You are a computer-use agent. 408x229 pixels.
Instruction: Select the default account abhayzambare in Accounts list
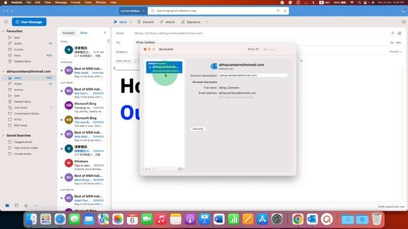[164, 67]
